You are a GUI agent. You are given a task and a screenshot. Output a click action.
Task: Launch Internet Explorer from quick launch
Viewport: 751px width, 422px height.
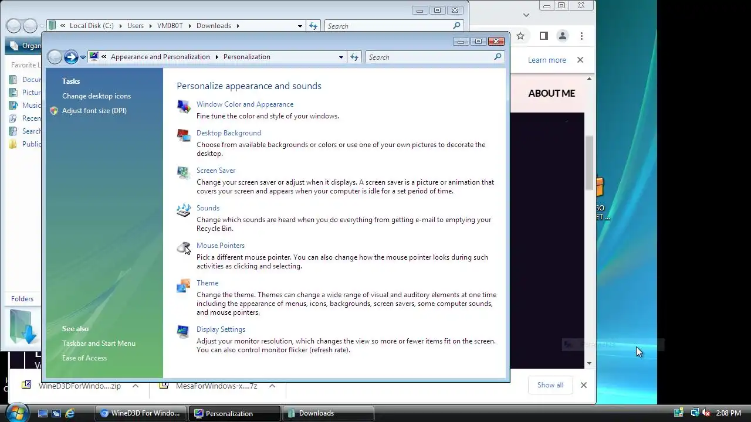(x=70, y=413)
